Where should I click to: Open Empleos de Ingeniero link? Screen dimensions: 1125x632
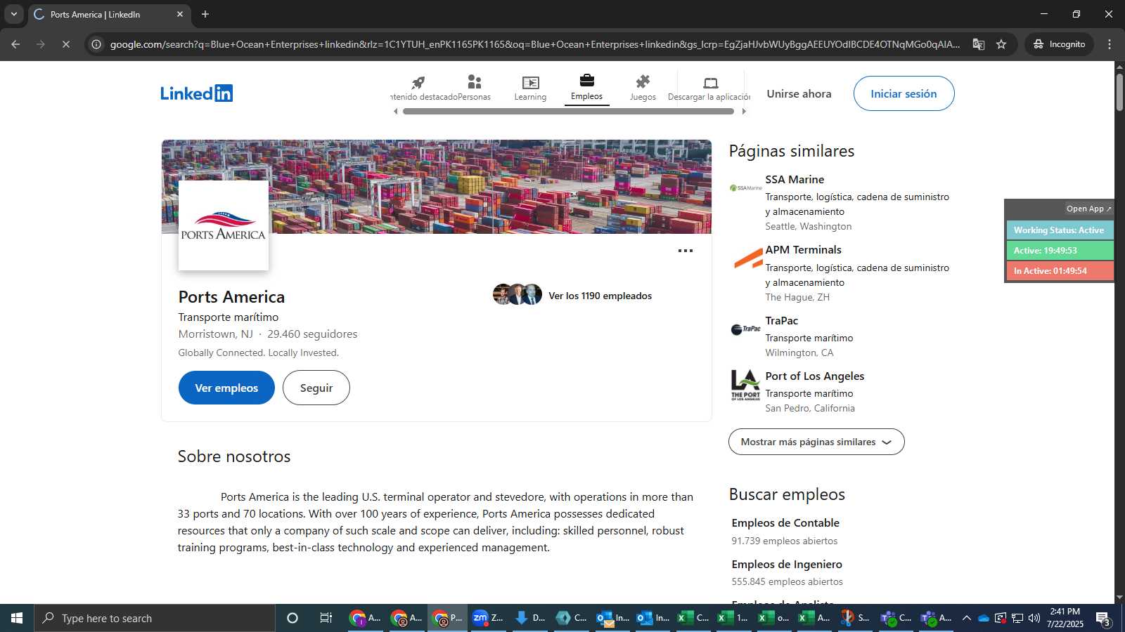(787, 565)
